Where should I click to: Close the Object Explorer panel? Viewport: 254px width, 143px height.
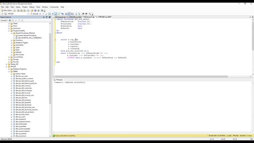tap(50, 17)
